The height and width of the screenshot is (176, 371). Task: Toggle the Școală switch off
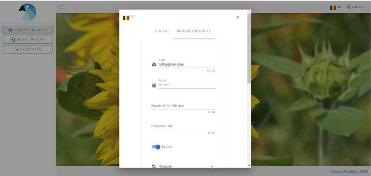(156, 147)
